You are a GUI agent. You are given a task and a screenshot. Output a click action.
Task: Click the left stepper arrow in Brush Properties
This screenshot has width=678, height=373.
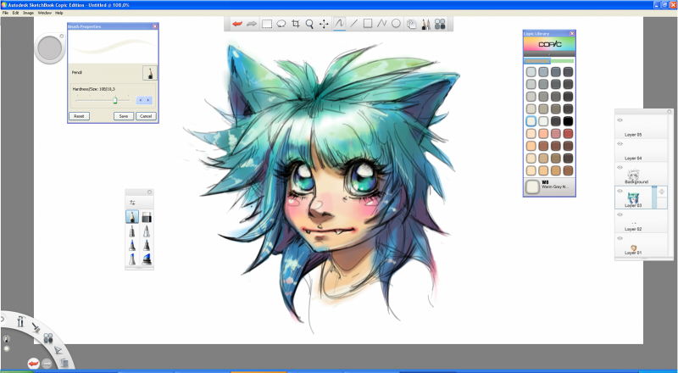141,100
